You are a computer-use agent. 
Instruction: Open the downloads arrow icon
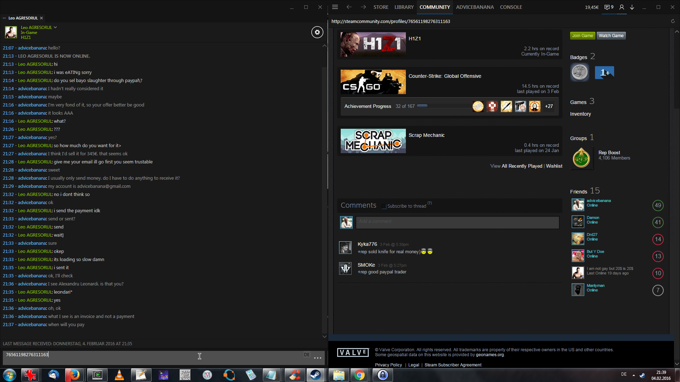[x=632, y=7]
